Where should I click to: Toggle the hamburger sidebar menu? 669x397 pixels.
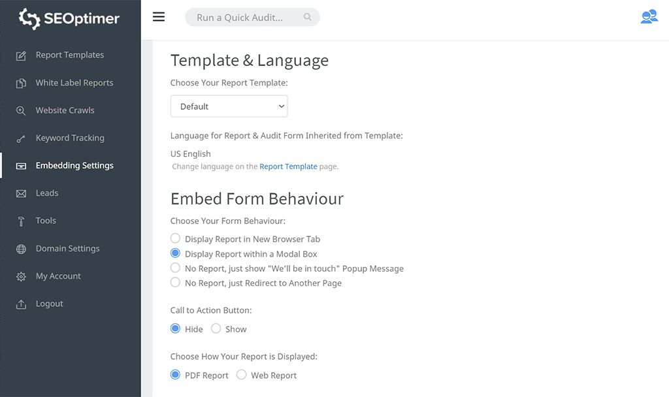point(159,17)
